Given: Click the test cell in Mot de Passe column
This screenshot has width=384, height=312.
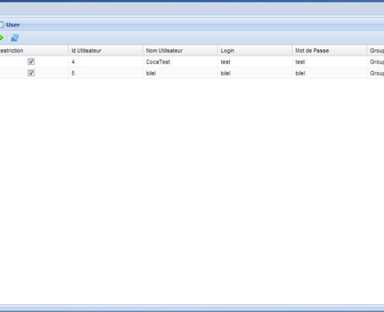Looking at the screenshot, I should 300,62.
